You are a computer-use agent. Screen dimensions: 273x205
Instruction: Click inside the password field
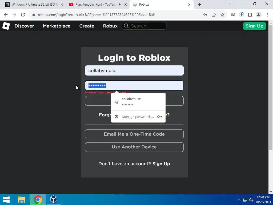click(x=134, y=85)
